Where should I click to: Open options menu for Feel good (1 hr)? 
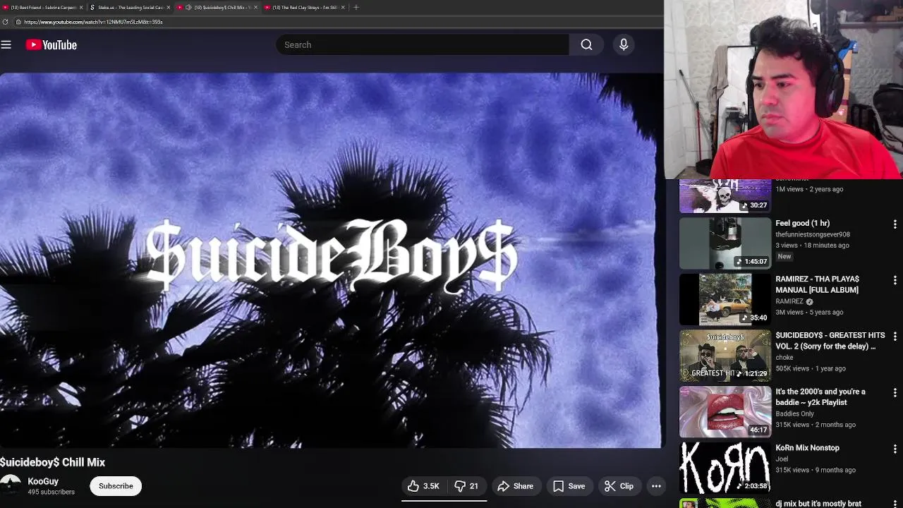895,224
